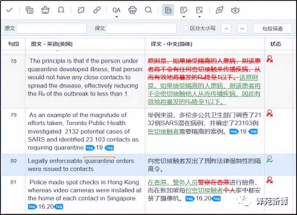This screenshot has width=297, height=215.
Task: Click the eye preview icon in toolbar
Action: 235,10
